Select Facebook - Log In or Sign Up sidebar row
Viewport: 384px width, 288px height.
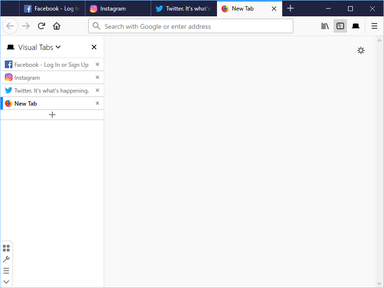52,64
